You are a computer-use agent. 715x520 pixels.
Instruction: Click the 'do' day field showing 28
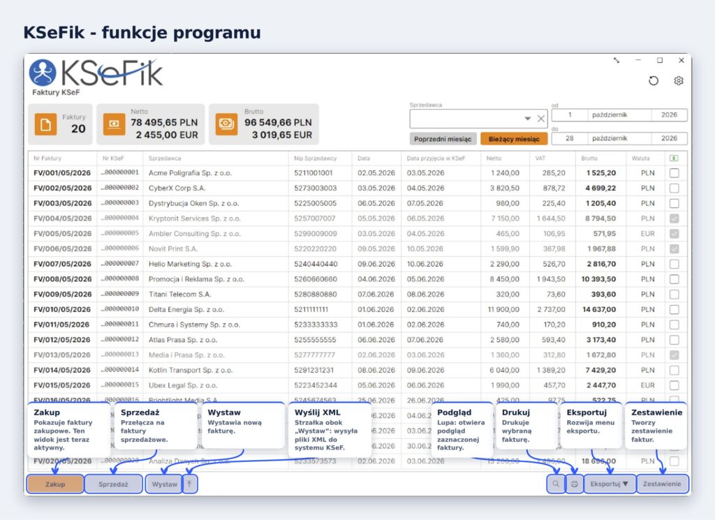coord(570,138)
